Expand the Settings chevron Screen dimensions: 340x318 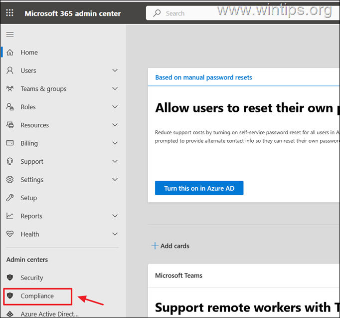(115, 179)
